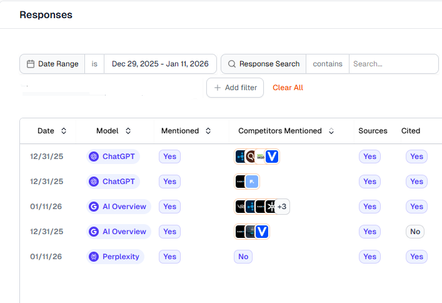442x303 pixels.
Task: Click date 01/11/26 in AI Overview row
Action: 46,207
